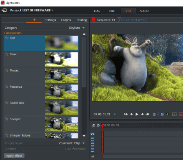Expand the Project LIST OF FREEWARE menu
The height and width of the screenshot is (160, 183).
32,11
